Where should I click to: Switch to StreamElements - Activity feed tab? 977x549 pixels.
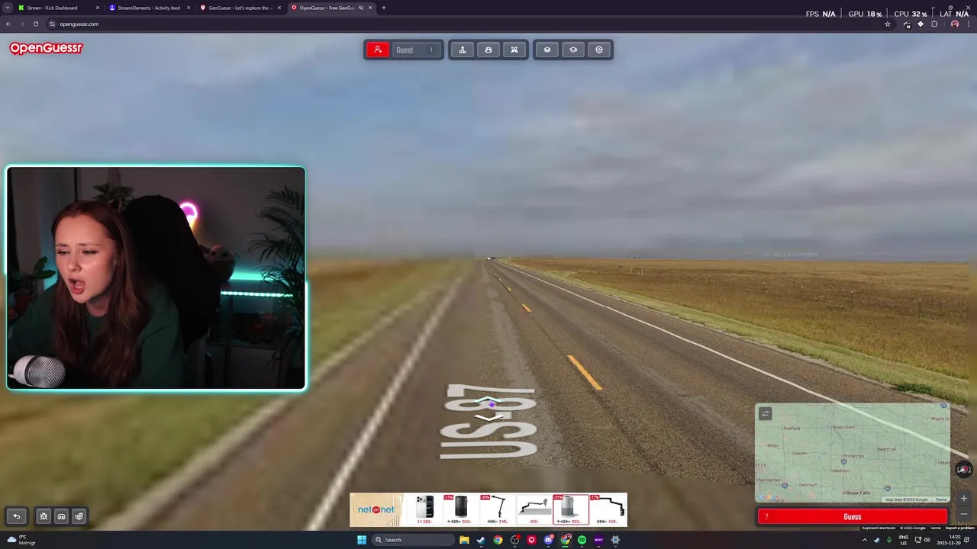pos(149,8)
